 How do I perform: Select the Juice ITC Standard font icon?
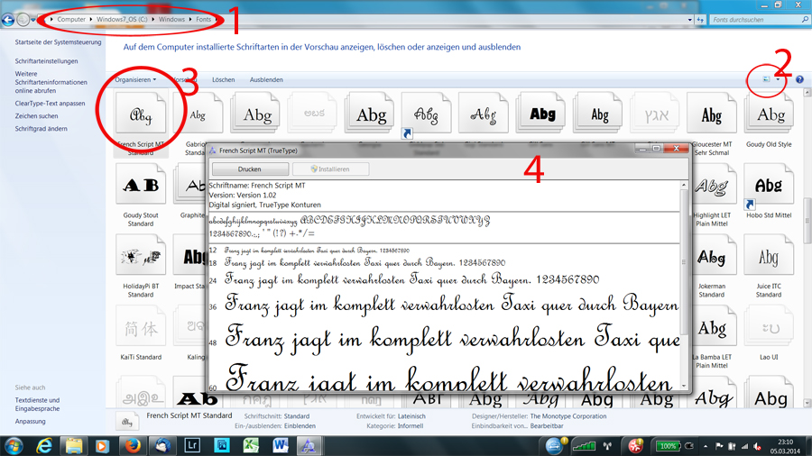click(x=769, y=255)
